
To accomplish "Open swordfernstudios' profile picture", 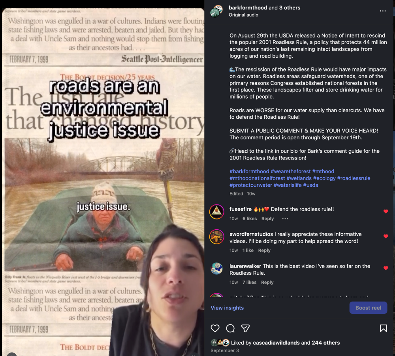I will pyautogui.click(x=216, y=237).
